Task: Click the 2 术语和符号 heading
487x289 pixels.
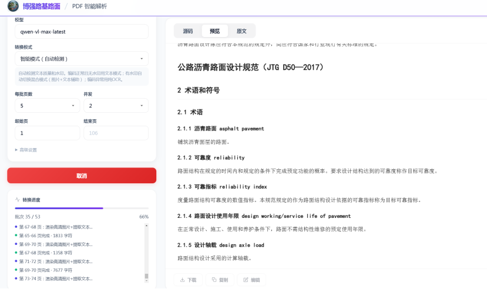Action: (x=199, y=90)
